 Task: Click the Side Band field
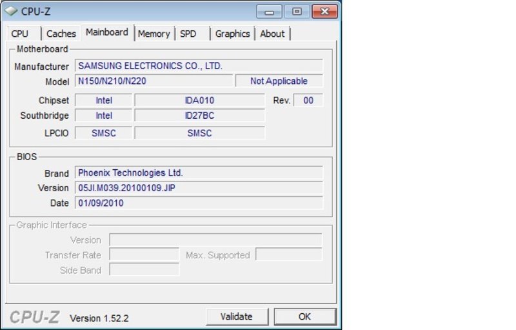144,270
